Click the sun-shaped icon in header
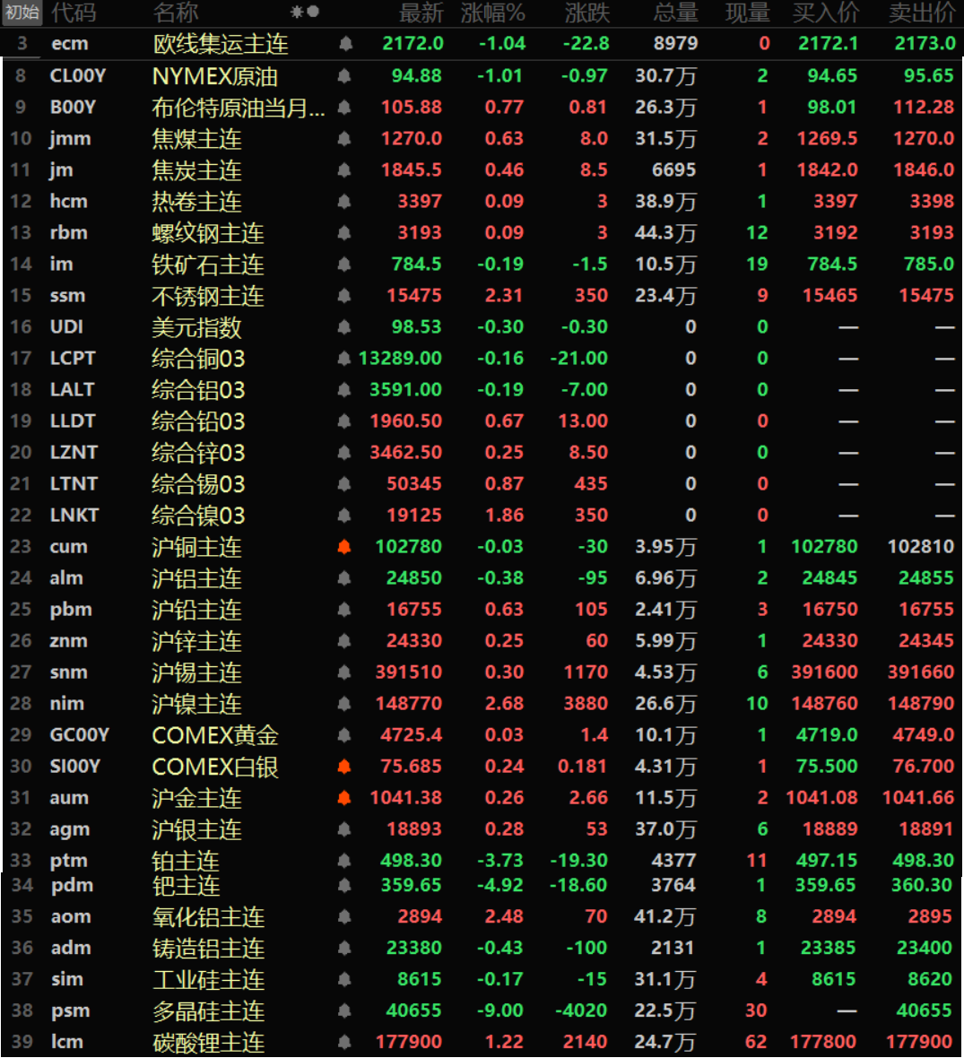The width and height of the screenshot is (964, 1058). coord(297,13)
